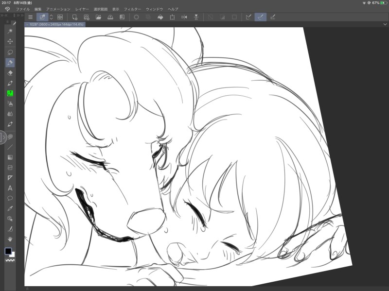
Task: Select the Ruler triangle tool
Action: tap(10, 178)
